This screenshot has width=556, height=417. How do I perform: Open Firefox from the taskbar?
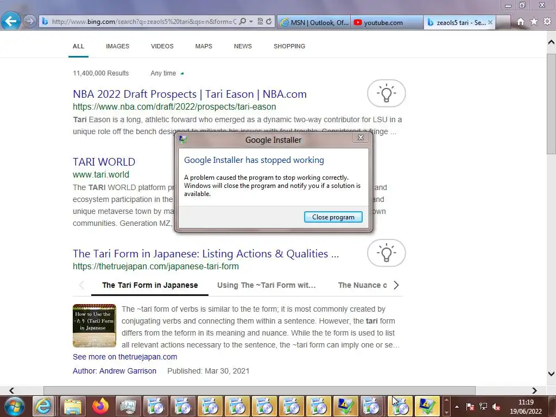[x=100, y=406]
